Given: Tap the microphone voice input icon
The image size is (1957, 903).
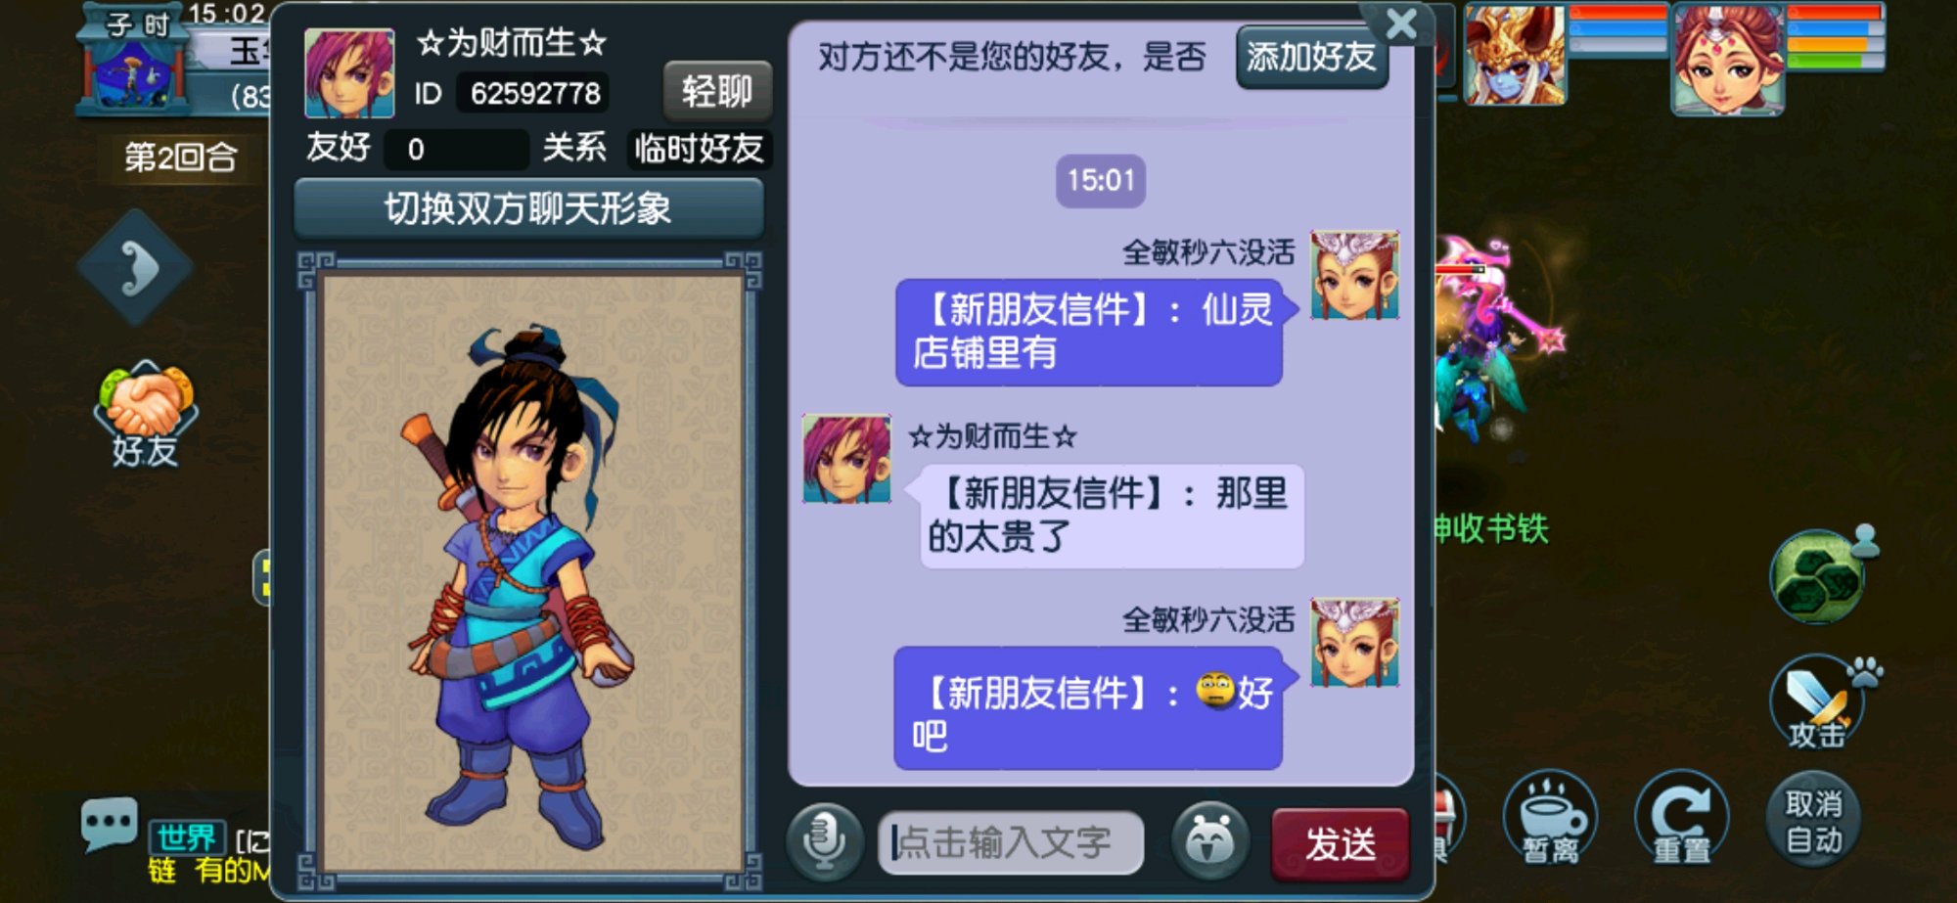Looking at the screenshot, I should click(825, 840).
